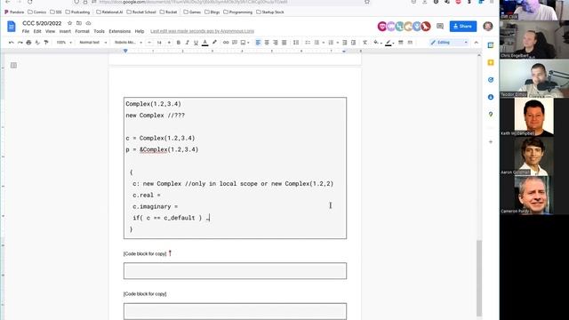The image size is (569, 320).
Task: Open the Normal text style dropdown
Action: [92, 43]
